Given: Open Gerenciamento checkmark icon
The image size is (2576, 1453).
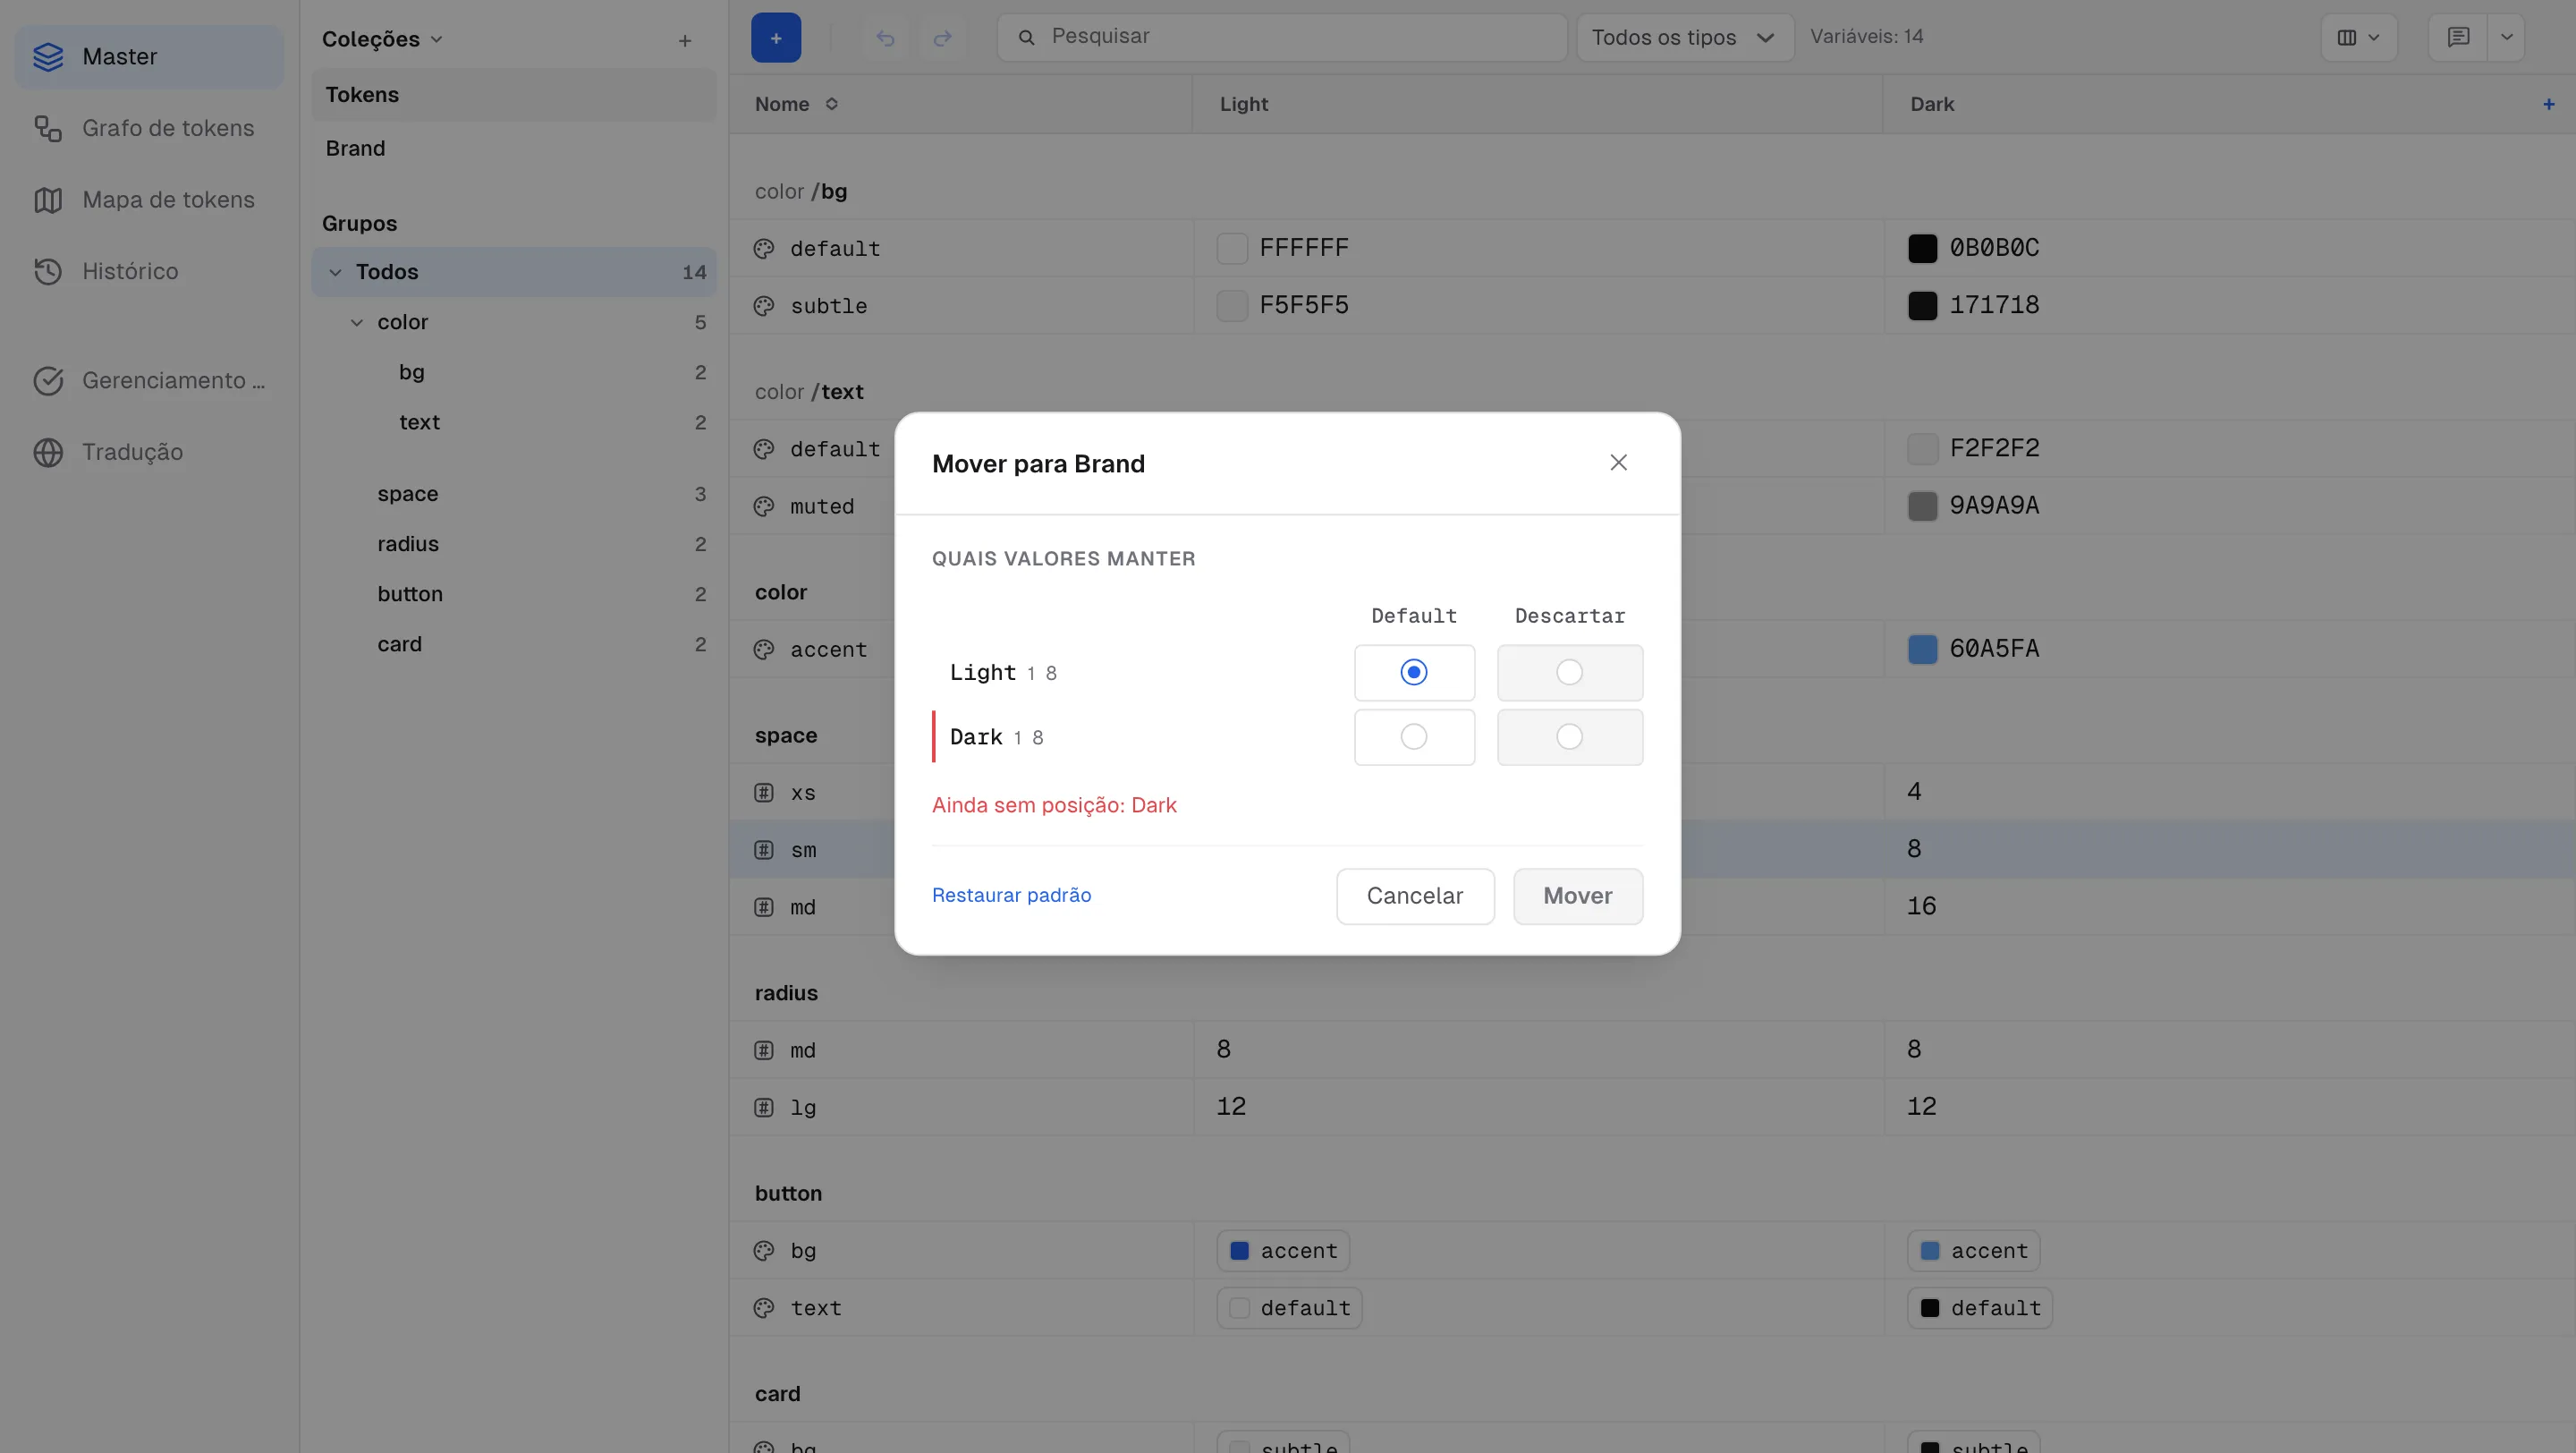Looking at the screenshot, I should [48, 380].
